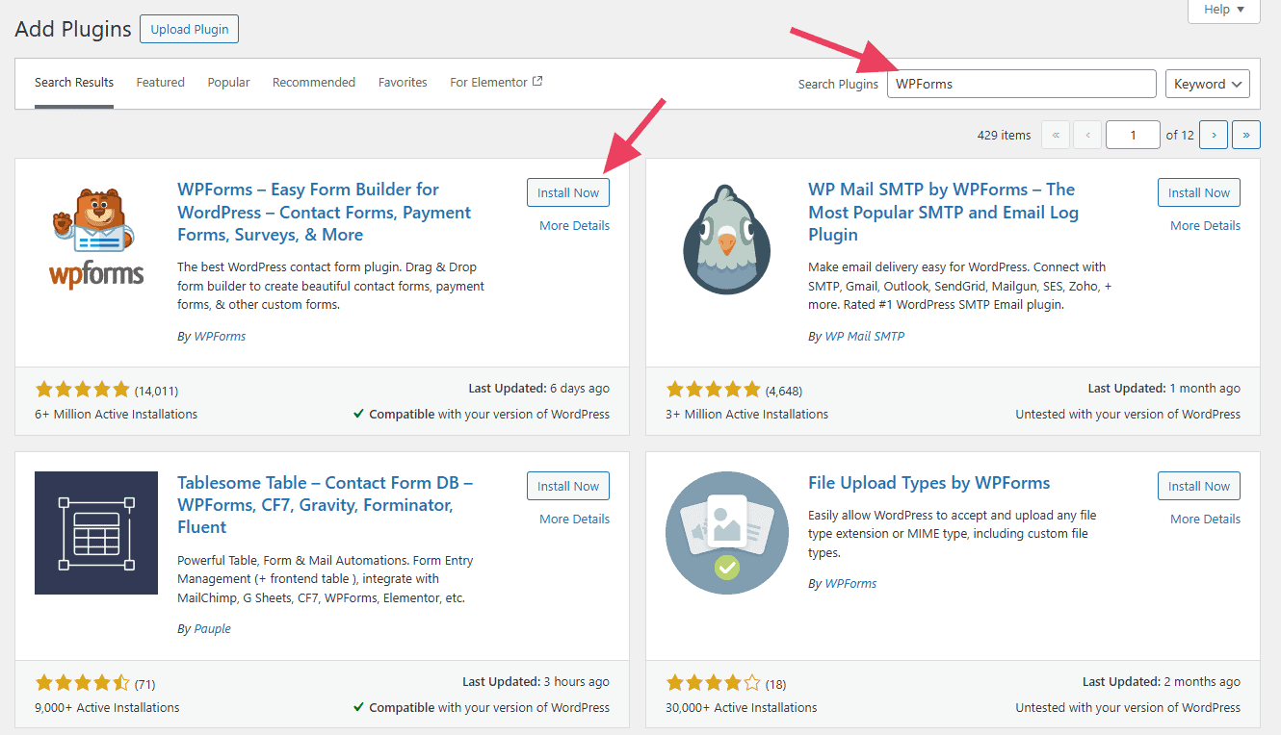The width and height of the screenshot is (1281, 735).
Task: Click the Tablesome Table plugin icon
Action: (96, 533)
